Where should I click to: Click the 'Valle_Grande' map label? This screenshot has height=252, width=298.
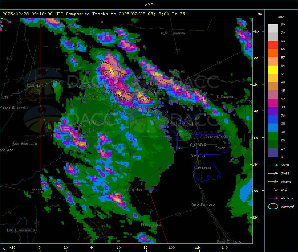(98, 122)
